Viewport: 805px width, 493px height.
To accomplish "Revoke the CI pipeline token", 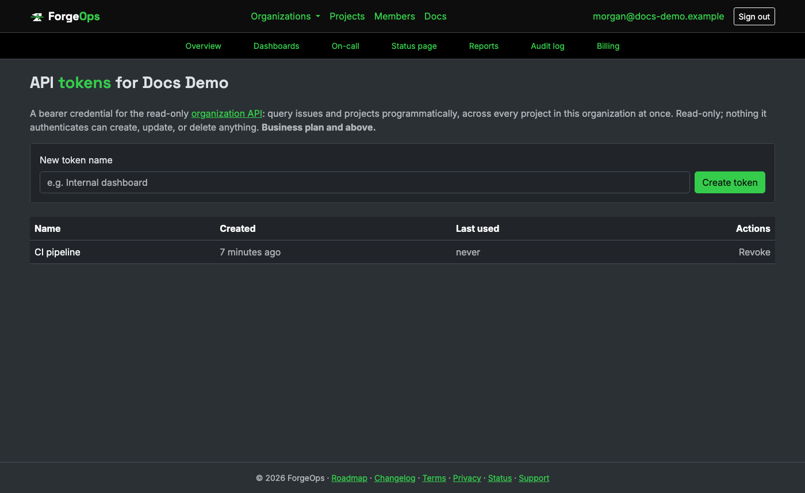I will [754, 252].
